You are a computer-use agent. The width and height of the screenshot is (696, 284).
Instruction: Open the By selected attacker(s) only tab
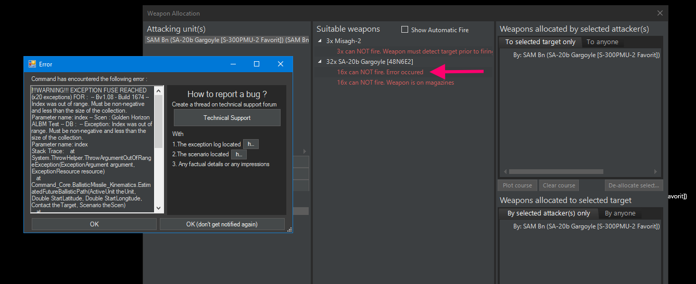(x=549, y=213)
